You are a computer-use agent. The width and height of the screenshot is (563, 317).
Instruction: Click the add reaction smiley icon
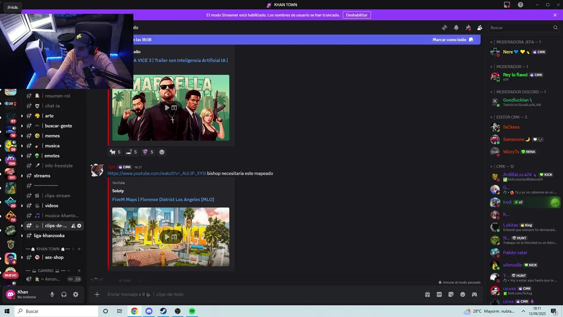[162, 152]
